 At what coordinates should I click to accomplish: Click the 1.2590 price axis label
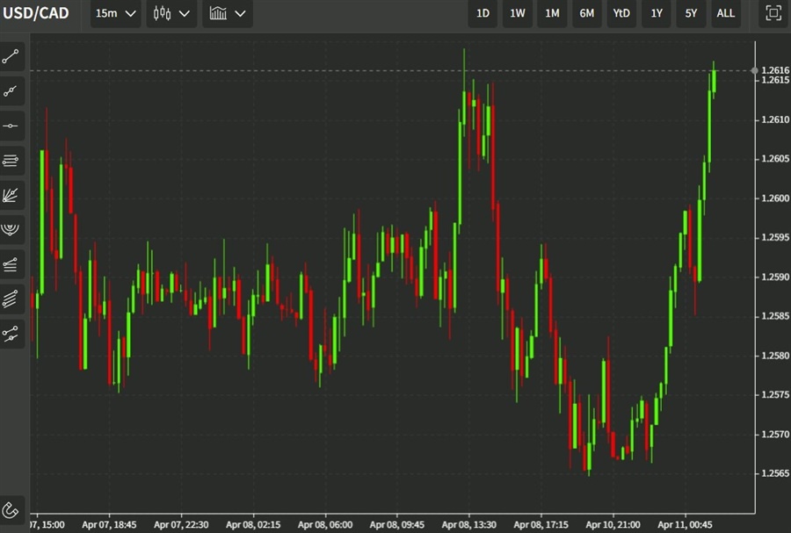point(775,277)
